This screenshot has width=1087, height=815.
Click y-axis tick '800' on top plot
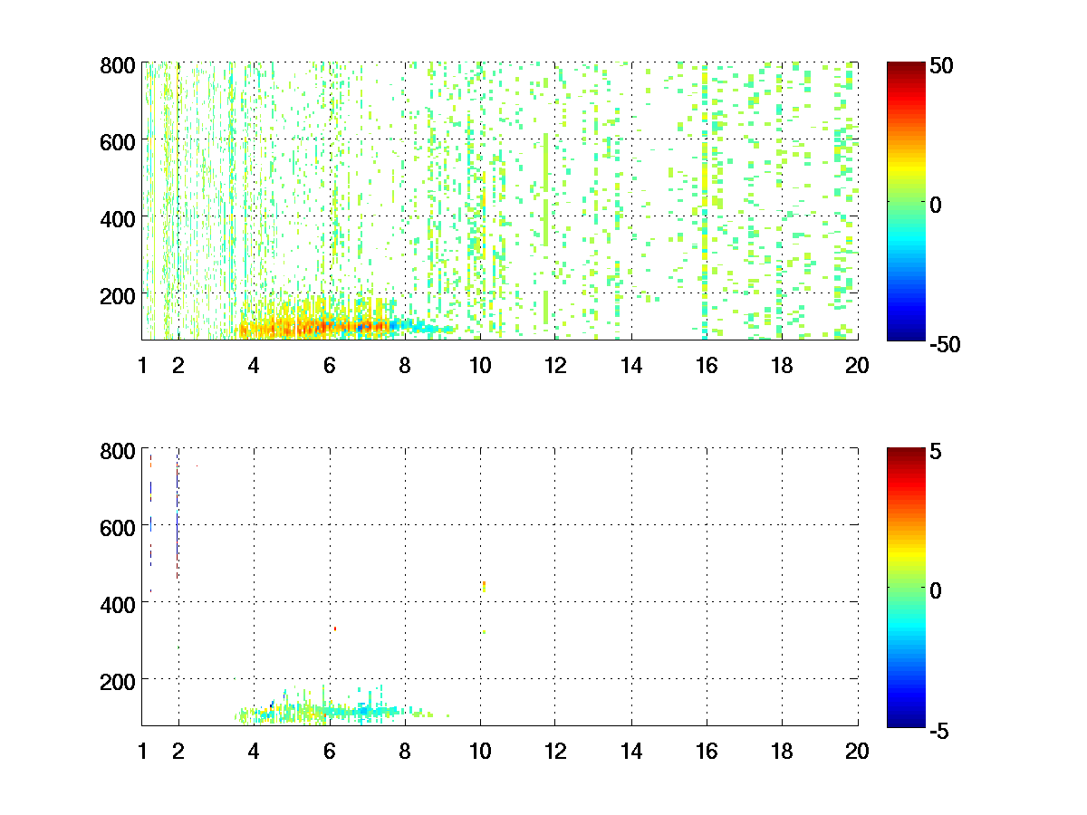coord(119,65)
